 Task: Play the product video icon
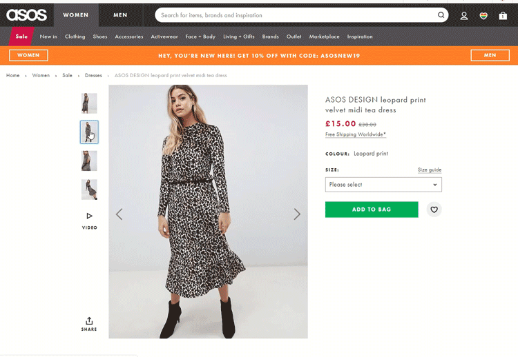pyautogui.click(x=89, y=216)
